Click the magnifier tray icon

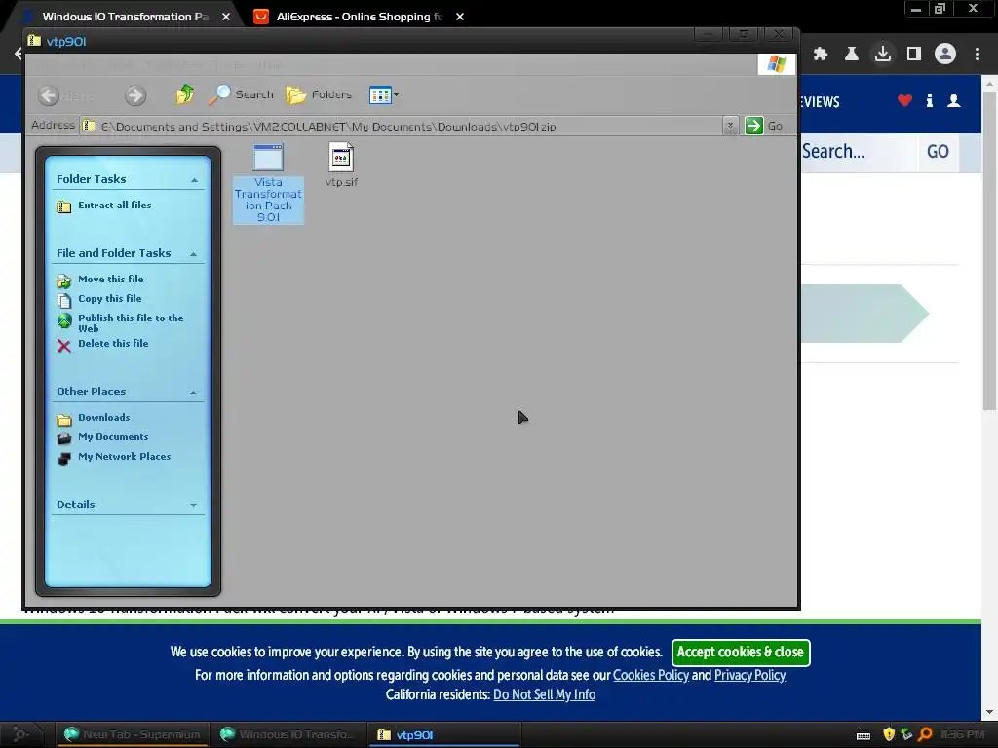(x=925, y=734)
